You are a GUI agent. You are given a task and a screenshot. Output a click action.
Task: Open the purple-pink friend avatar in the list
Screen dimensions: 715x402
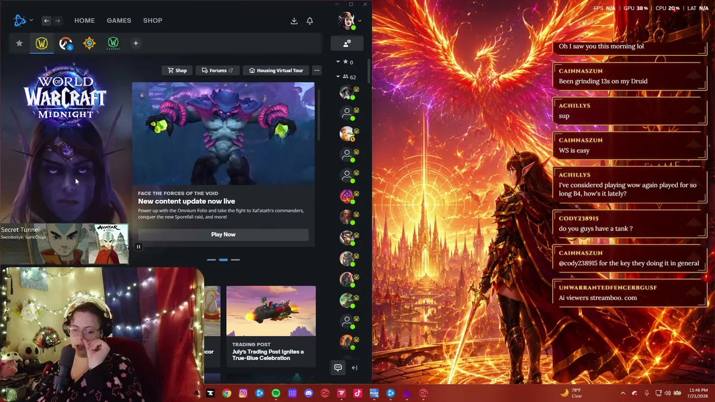(347, 196)
